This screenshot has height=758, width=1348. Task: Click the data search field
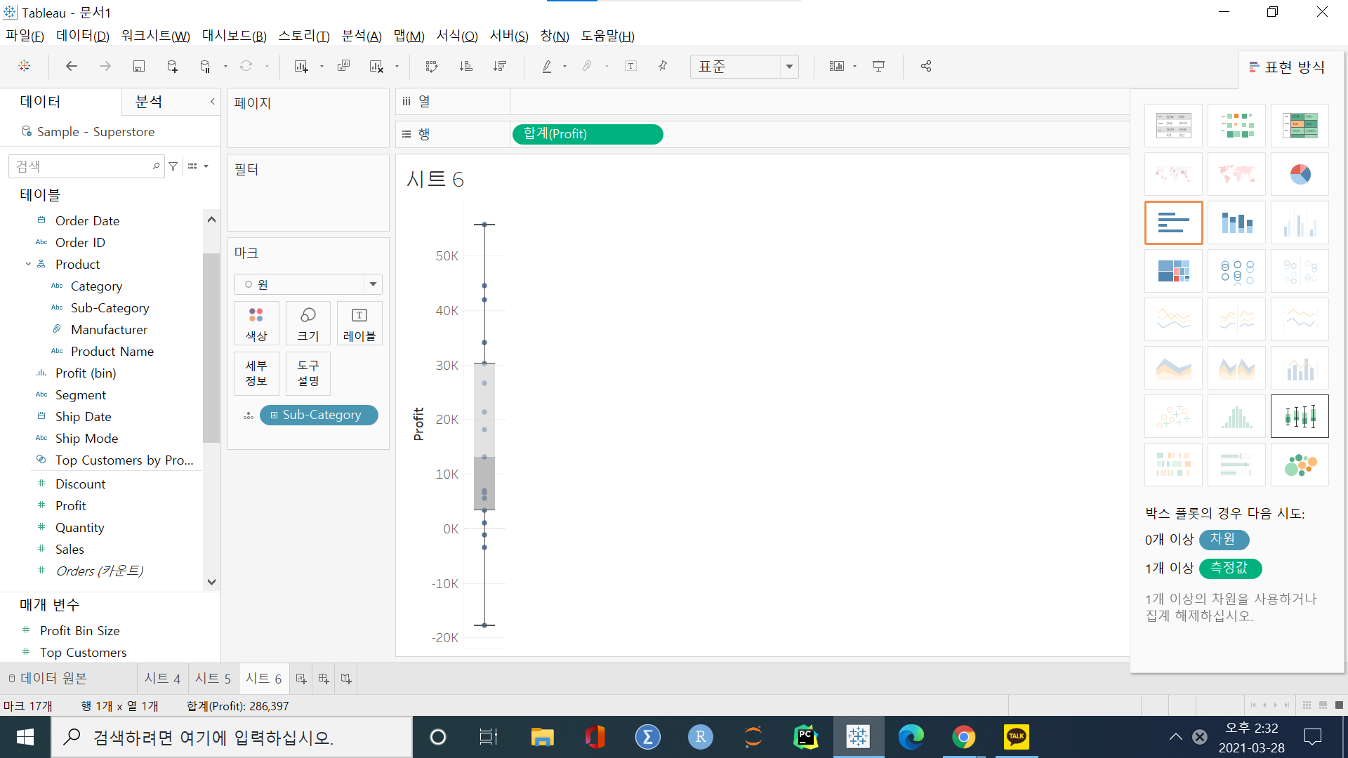coord(81,166)
